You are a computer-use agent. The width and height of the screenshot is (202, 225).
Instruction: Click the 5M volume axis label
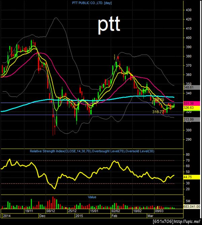tap(188, 201)
